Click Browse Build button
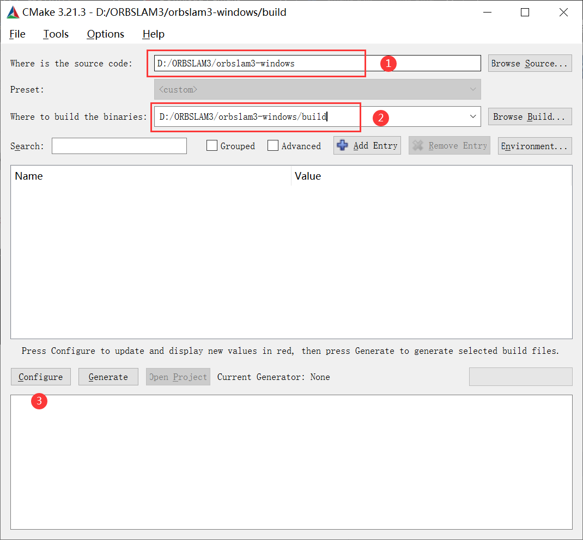 [x=530, y=116]
